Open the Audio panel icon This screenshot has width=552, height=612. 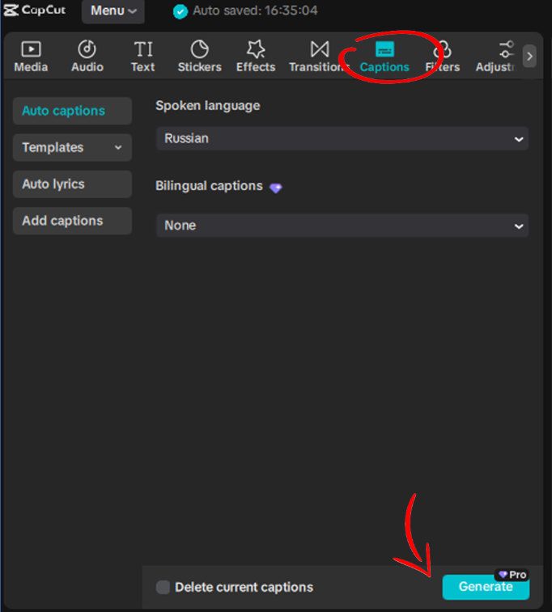(x=87, y=49)
